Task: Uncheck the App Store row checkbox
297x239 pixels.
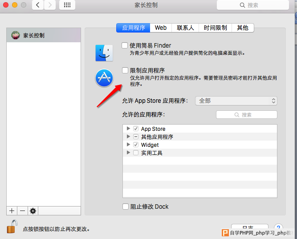Action: [136, 129]
